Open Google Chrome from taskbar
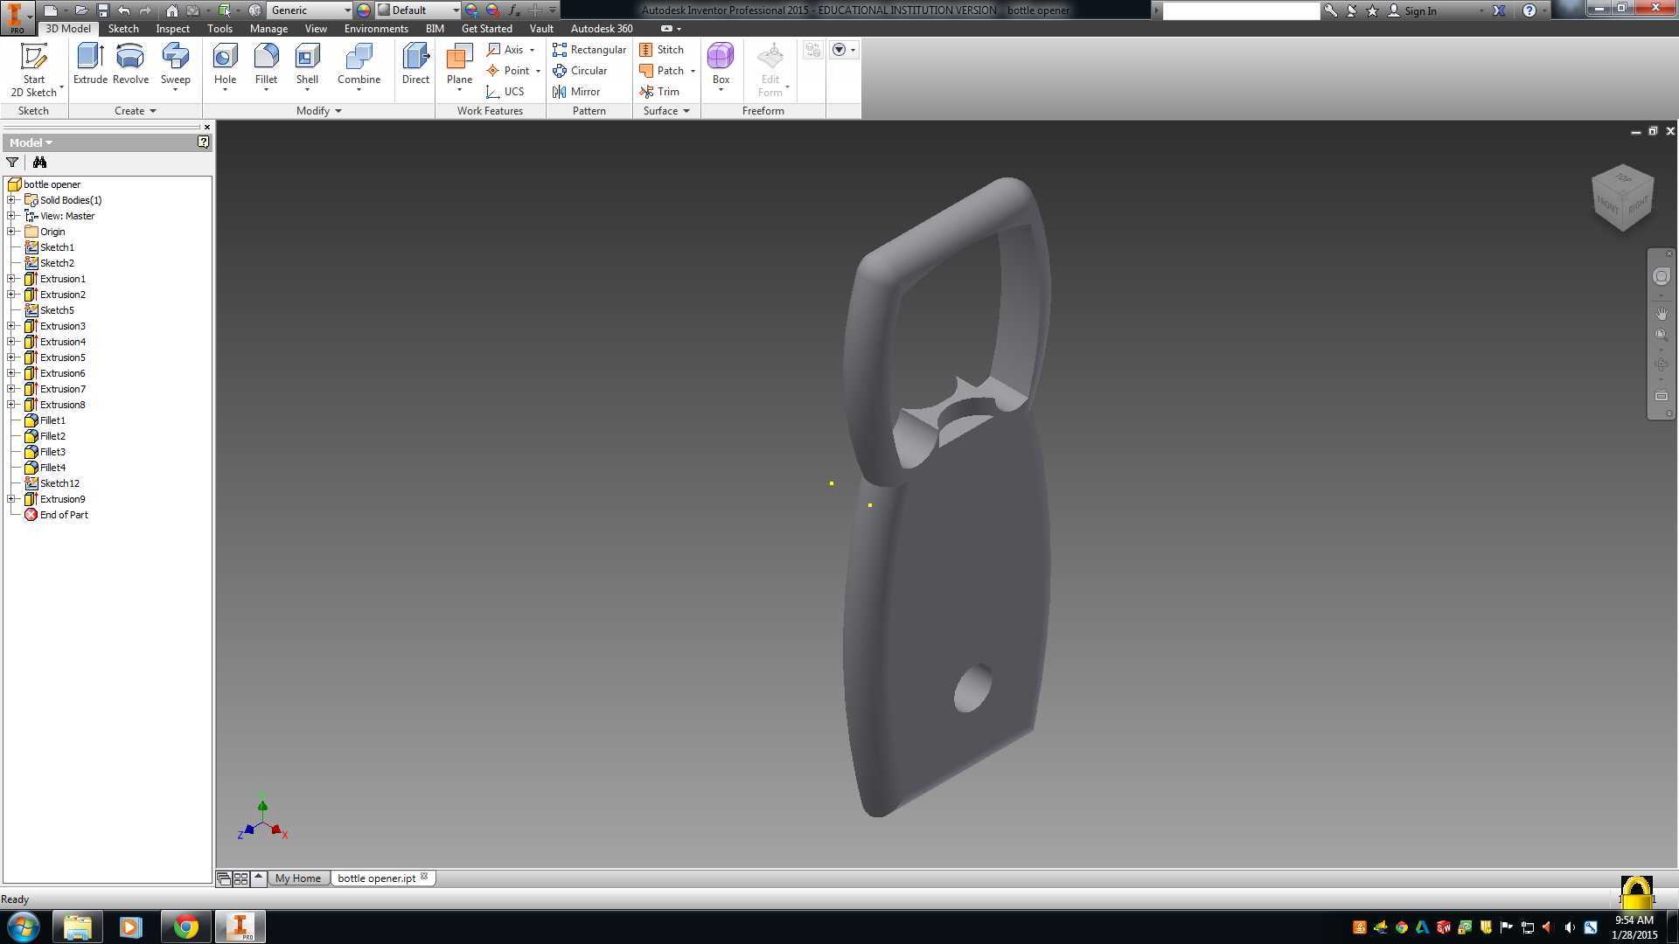Screen dimensions: 1679x944 [185, 927]
